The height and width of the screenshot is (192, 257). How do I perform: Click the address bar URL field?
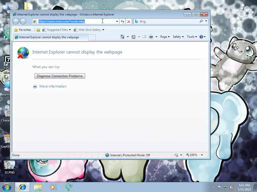tap(76, 21)
